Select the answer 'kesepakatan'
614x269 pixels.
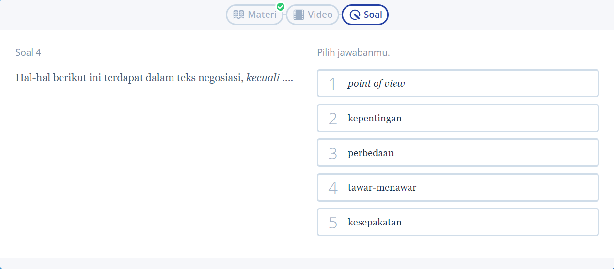point(375,223)
